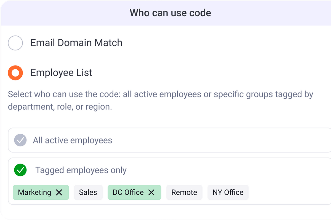Add the NY Office tag chip
This screenshot has width=331, height=220.
(x=228, y=192)
